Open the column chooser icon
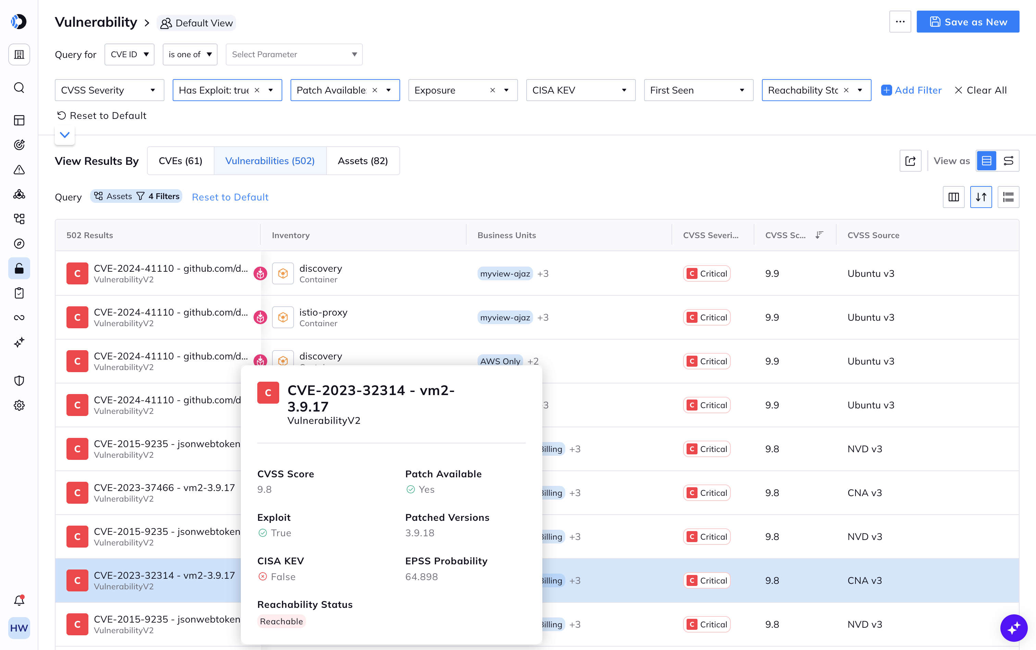Screen dimensions: 1036x650 (x=953, y=197)
